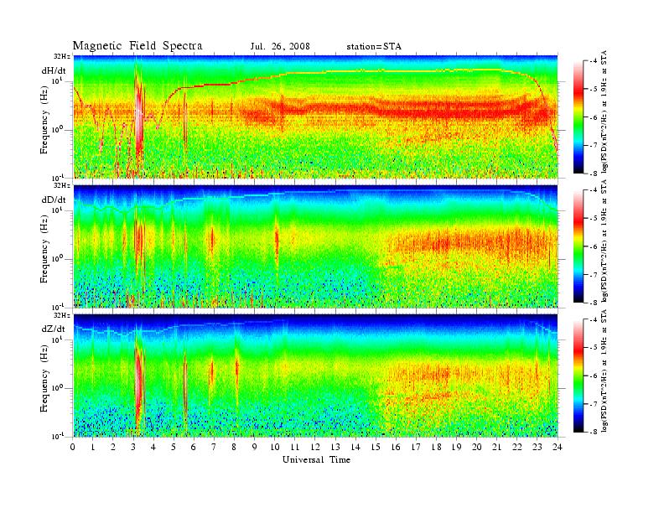The image size is (664, 513).
Task: Click hour "9" on the Universal Time axis
Action: [255, 447]
